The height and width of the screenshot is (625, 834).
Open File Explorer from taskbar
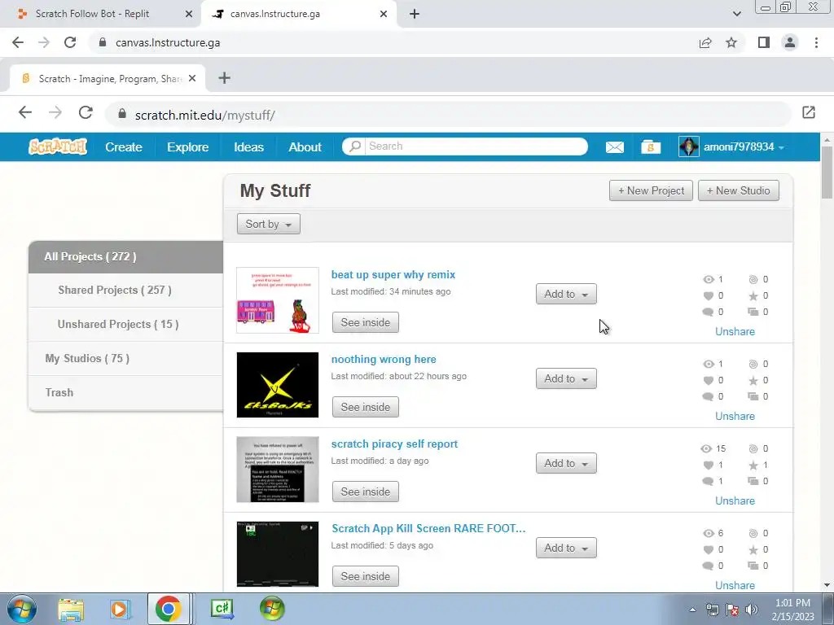71,610
